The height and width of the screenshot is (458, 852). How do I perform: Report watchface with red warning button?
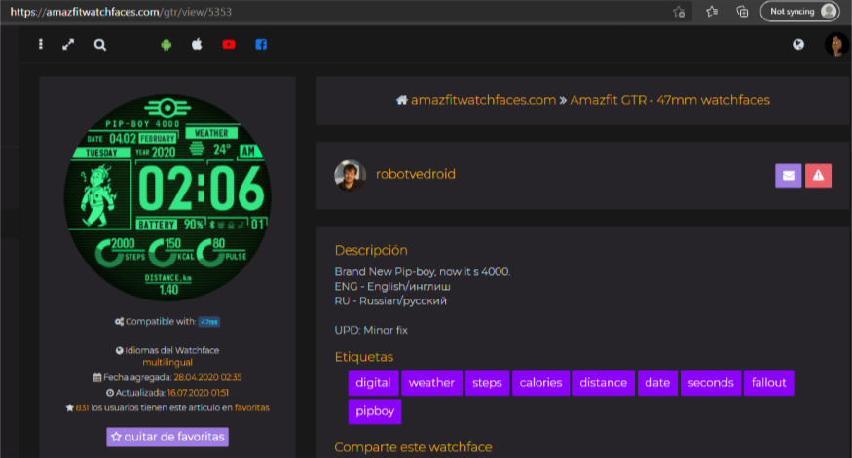818,176
